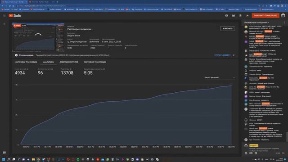Click the Windows Start button
The width and height of the screenshot is (288, 162).
point(4,159)
